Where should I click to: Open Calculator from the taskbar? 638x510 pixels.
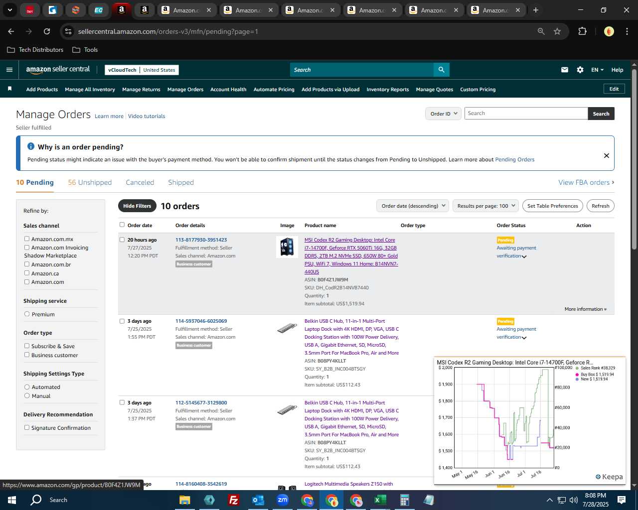click(404, 500)
